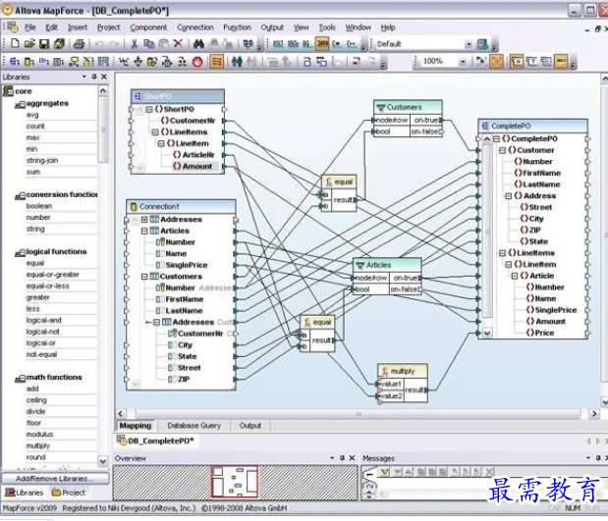Click the two-people icon in the toolbar

tap(237, 62)
